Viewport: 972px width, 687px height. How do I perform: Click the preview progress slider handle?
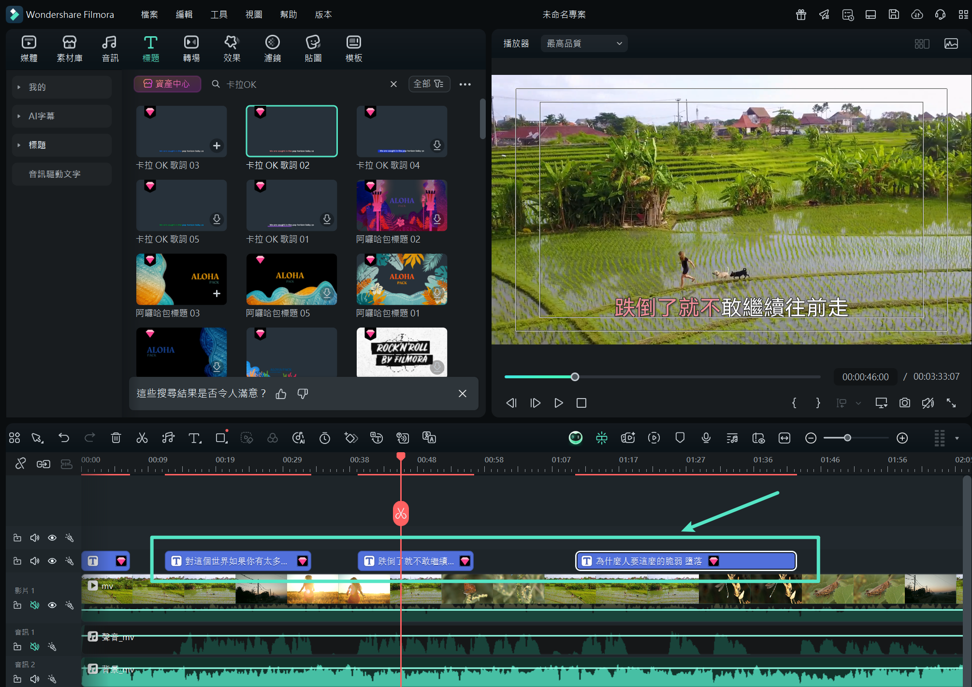point(575,377)
